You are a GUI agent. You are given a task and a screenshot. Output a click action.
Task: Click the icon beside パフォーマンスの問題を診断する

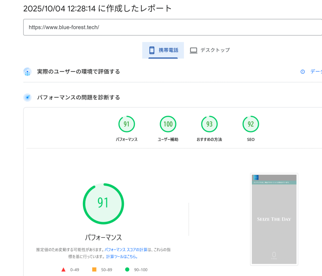tap(28, 97)
